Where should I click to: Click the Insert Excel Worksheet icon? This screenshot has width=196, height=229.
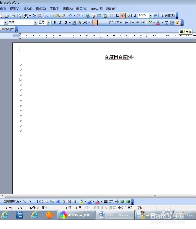click(x=105, y=15)
